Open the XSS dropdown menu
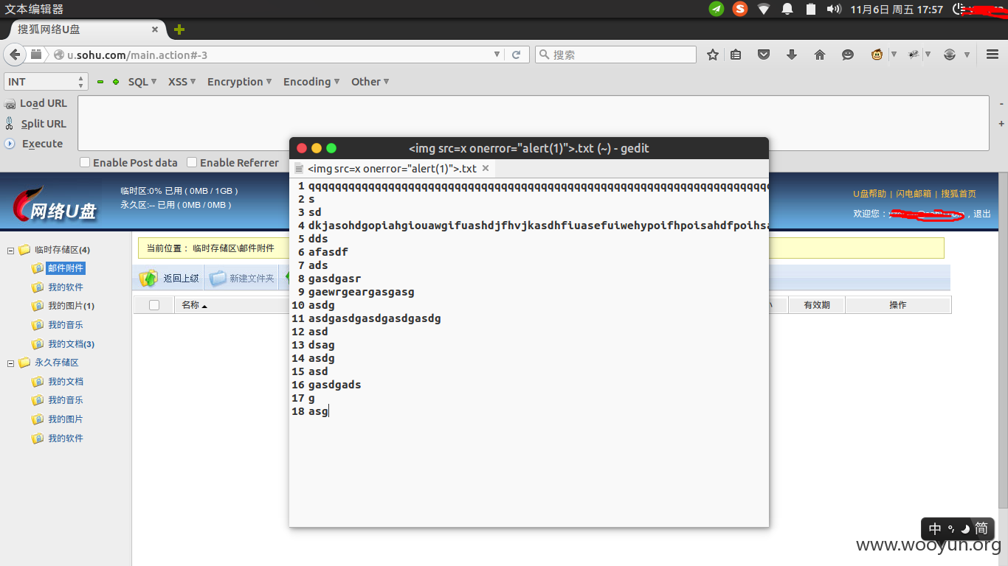The height and width of the screenshot is (566, 1008). click(182, 82)
